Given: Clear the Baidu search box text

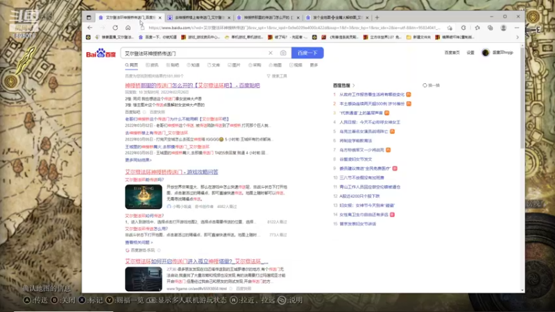Looking at the screenshot, I should pos(271,53).
